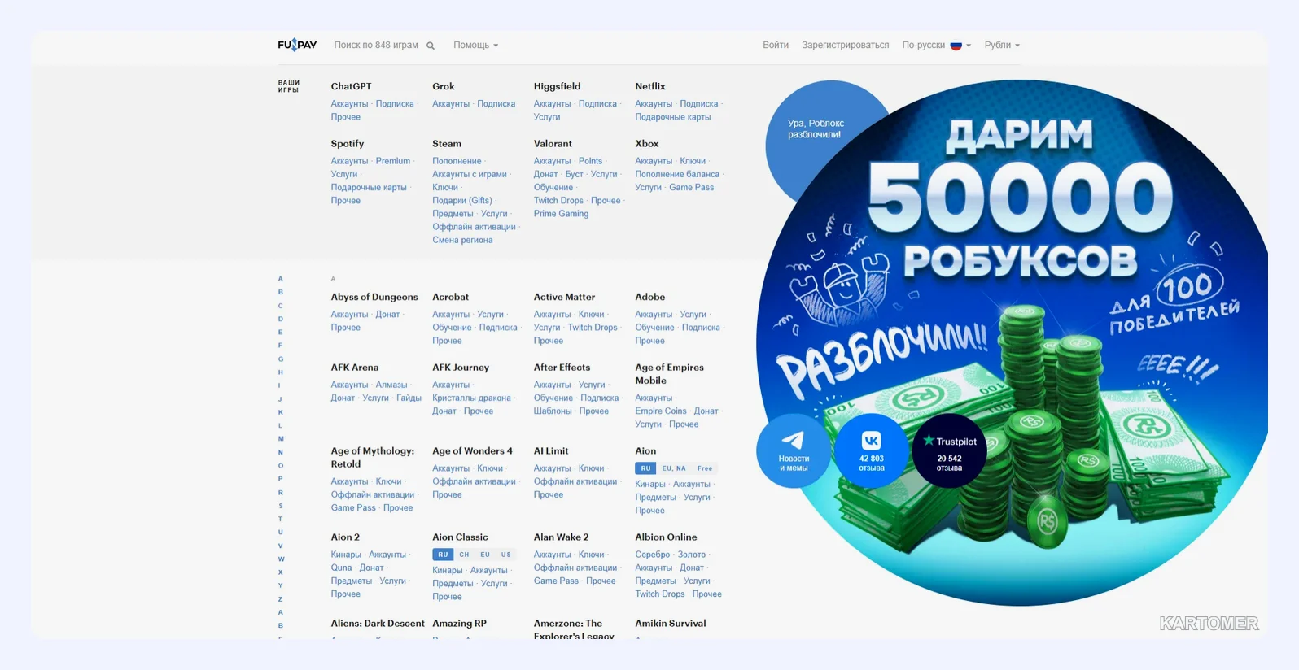Image resolution: width=1299 pixels, height=670 pixels.
Task: Focus the search by 848 games field
Action: (376, 46)
